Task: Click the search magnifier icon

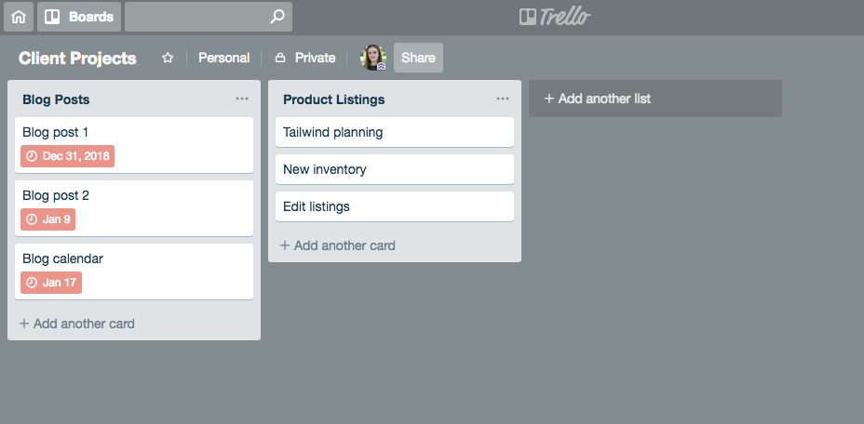Action: [x=277, y=17]
